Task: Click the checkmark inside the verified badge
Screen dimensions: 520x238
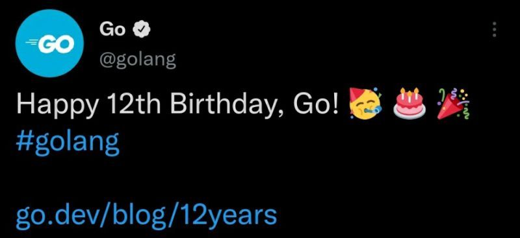Action: [142, 30]
